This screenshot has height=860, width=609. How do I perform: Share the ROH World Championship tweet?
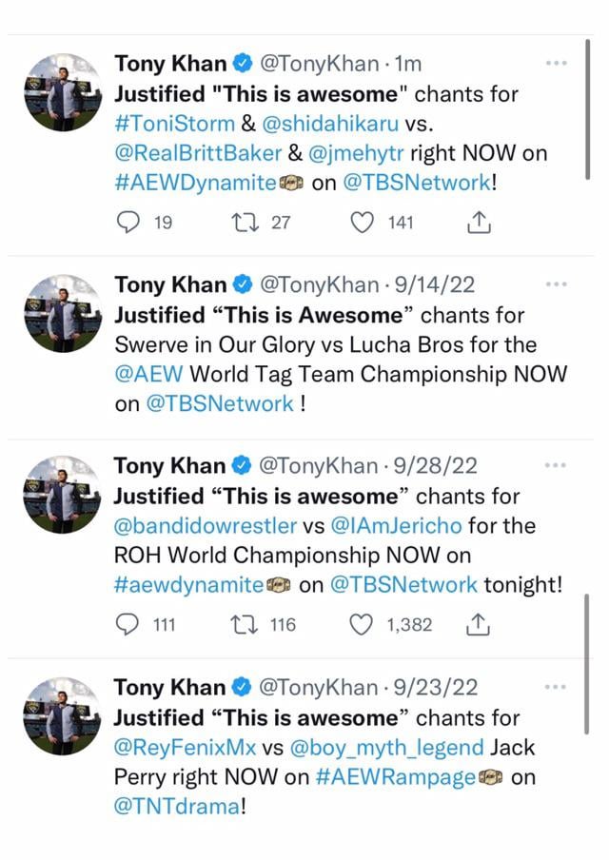click(x=481, y=624)
